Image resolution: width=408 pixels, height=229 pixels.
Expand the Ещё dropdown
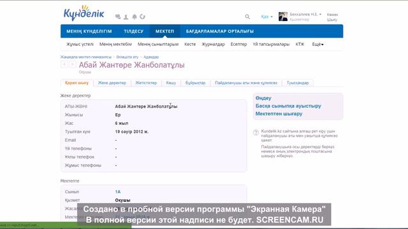click(317, 45)
